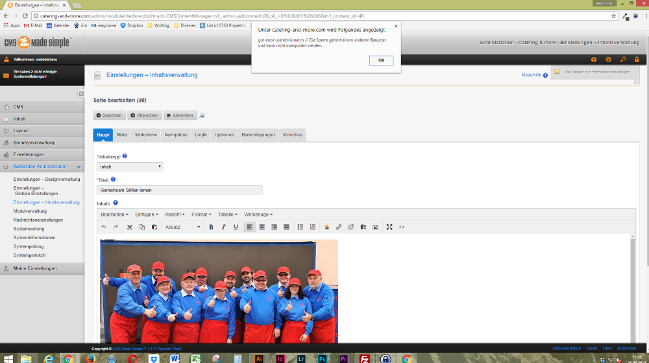
Task: Toggle justify text alignment
Action: (x=286, y=227)
